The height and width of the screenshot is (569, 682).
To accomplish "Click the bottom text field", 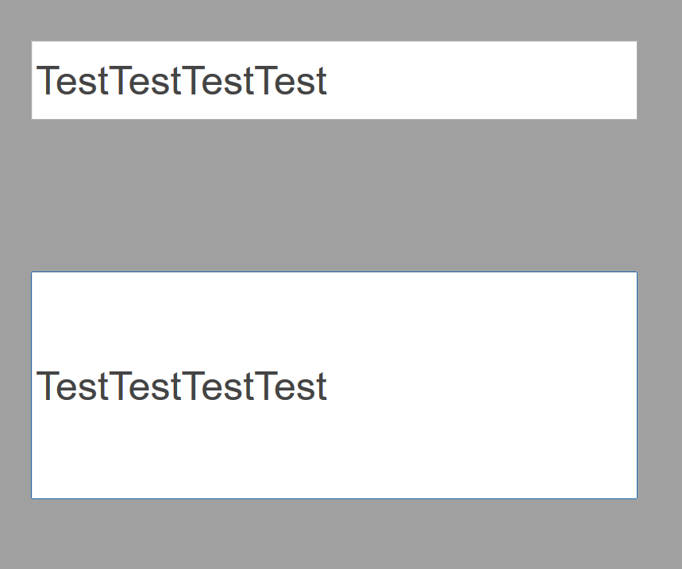I will pyautogui.click(x=333, y=386).
